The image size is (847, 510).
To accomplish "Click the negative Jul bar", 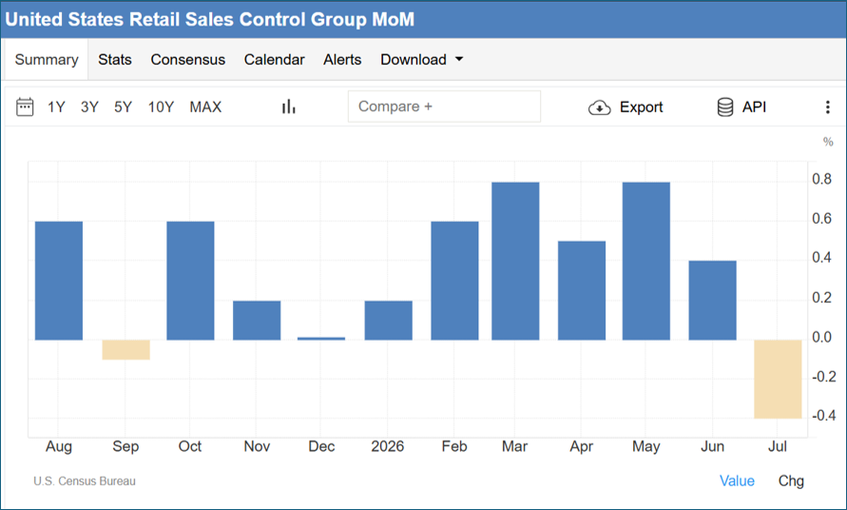I will click(x=778, y=379).
